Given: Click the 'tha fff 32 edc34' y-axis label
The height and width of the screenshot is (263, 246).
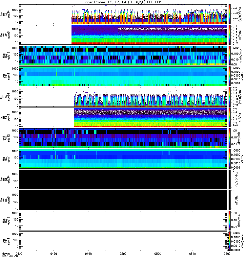Looking at the screenshot, I should tap(5, 14).
